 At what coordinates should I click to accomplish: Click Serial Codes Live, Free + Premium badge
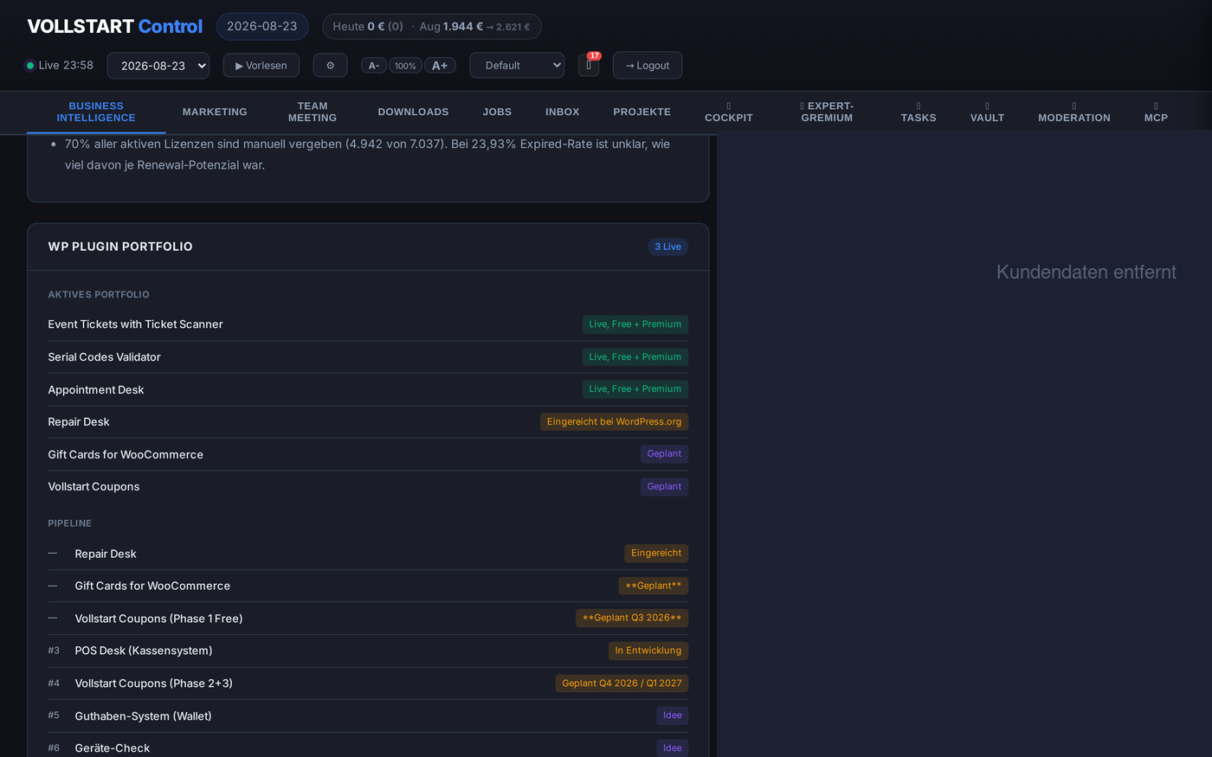coord(635,356)
